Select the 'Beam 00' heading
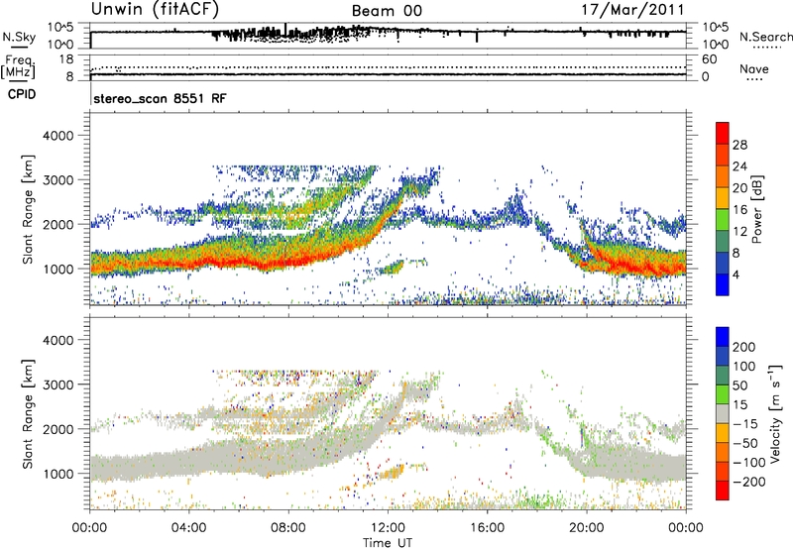 (387, 11)
